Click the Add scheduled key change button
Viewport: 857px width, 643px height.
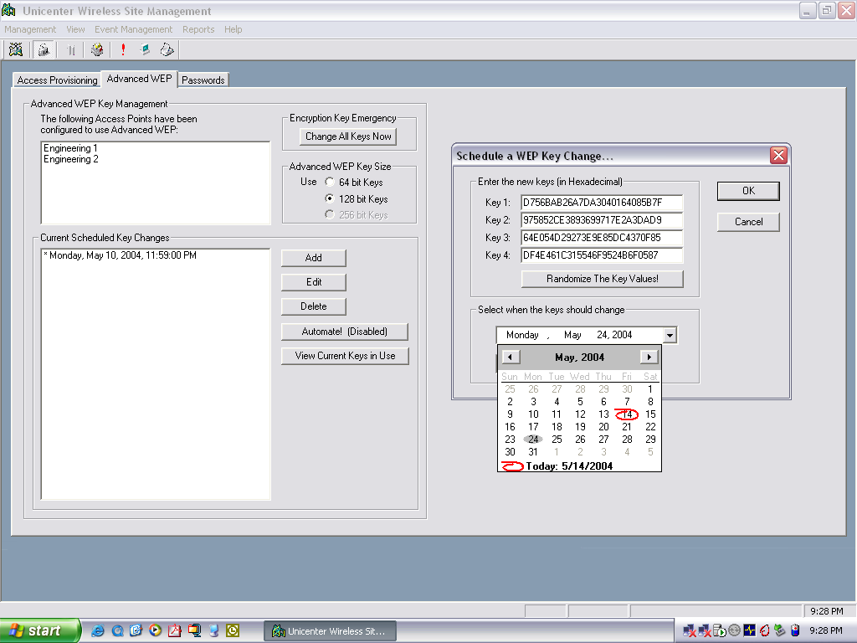[314, 258]
